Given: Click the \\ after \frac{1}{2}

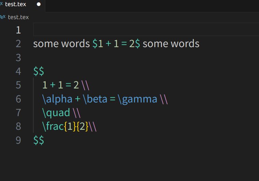Looking at the screenshot, I should tap(93, 126).
